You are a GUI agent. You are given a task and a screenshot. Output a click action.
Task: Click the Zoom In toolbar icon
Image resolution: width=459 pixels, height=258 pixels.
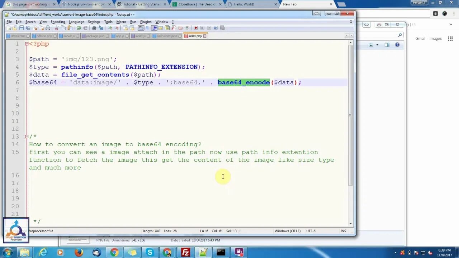tap(110, 28)
